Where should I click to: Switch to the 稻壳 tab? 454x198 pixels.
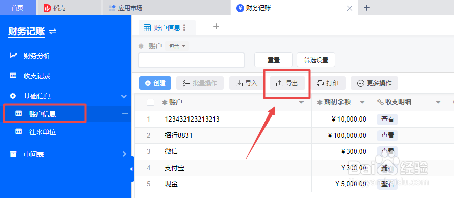click(69, 8)
